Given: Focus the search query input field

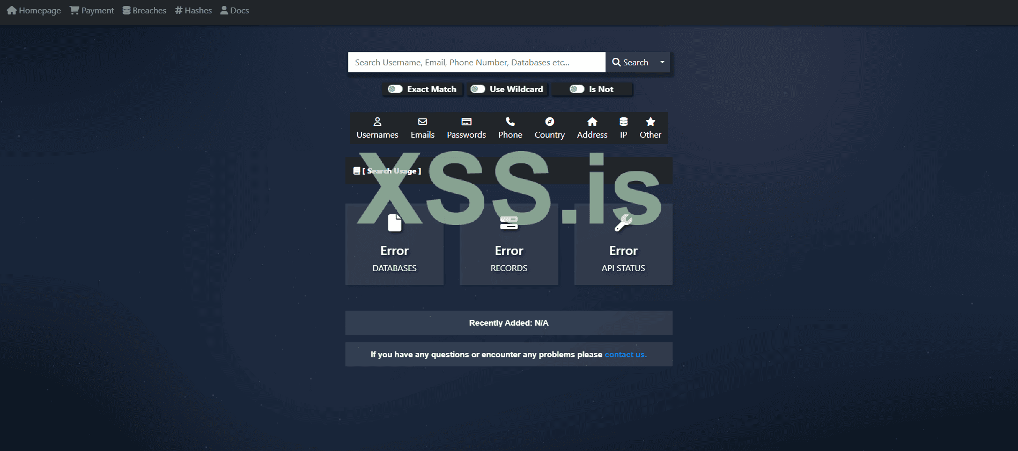Looking at the screenshot, I should 477,62.
